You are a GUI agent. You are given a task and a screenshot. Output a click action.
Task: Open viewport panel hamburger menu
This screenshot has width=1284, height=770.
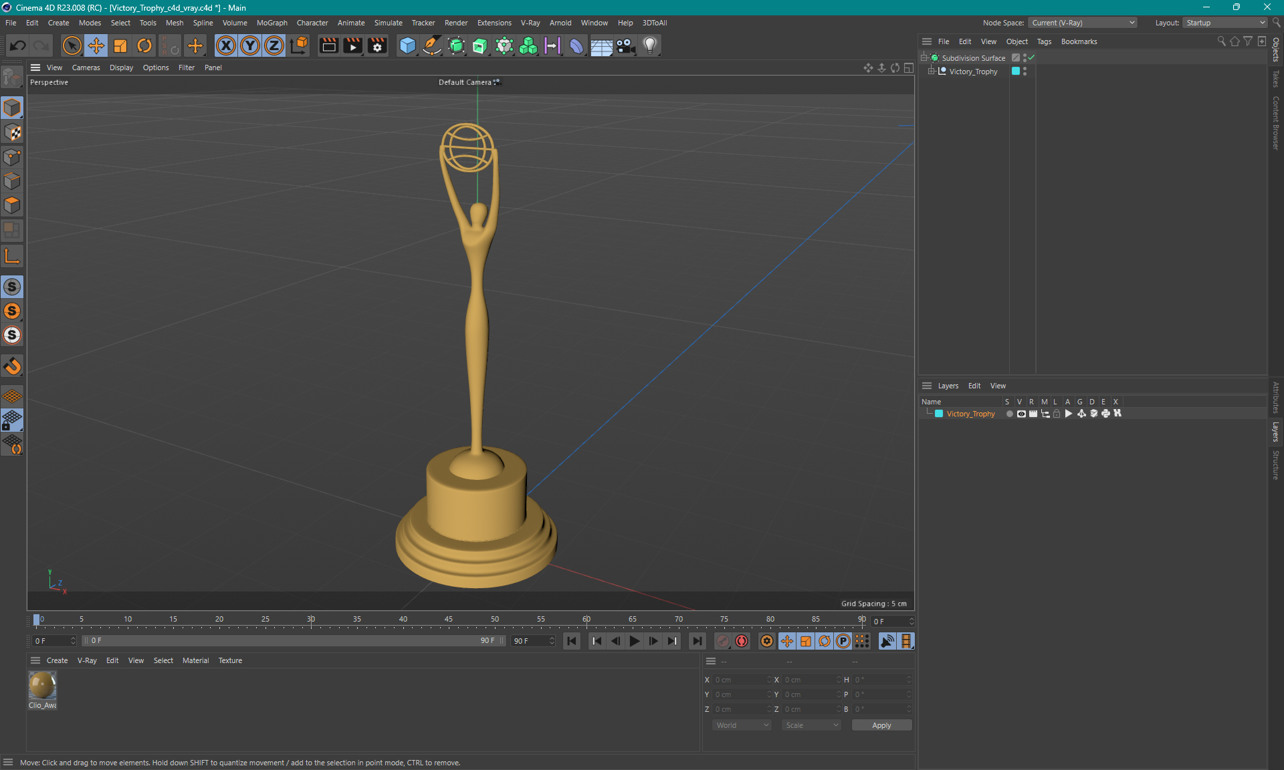coord(35,68)
